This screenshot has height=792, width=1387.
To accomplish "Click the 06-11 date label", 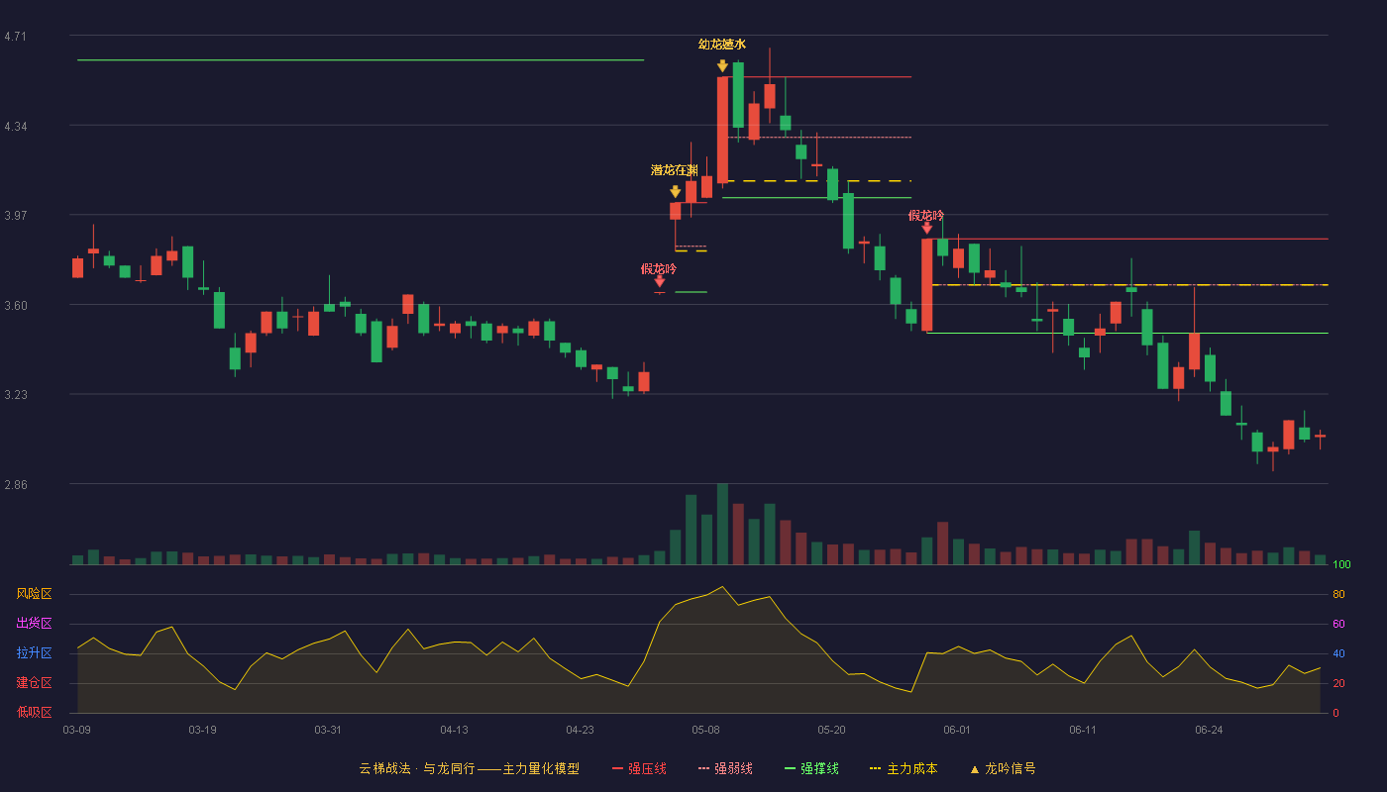I will [1083, 730].
